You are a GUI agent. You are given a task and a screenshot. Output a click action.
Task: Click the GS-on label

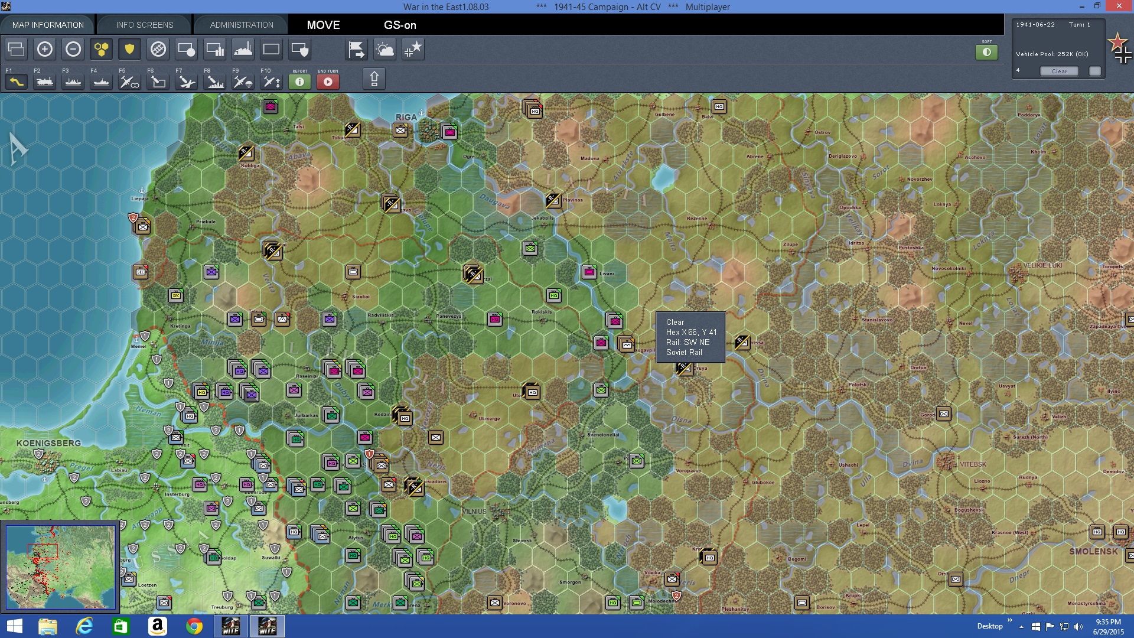(x=400, y=25)
